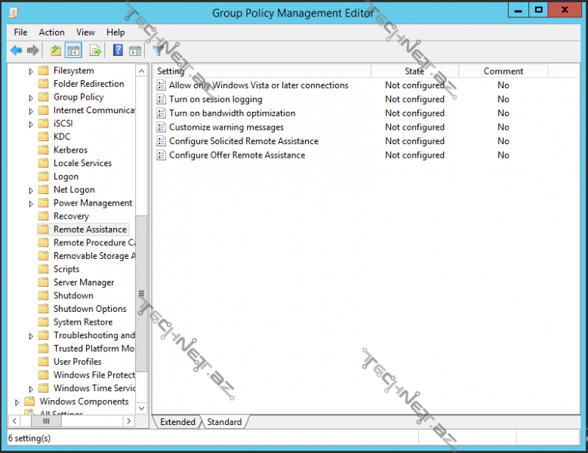The height and width of the screenshot is (453, 588).
Task: Click the Export List toolbar icon
Action: (x=95, y=51)
